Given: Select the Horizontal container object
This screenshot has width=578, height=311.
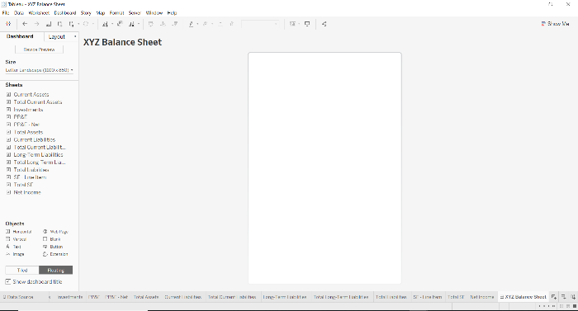Looking at the screenshot, I should coord(18,232).
